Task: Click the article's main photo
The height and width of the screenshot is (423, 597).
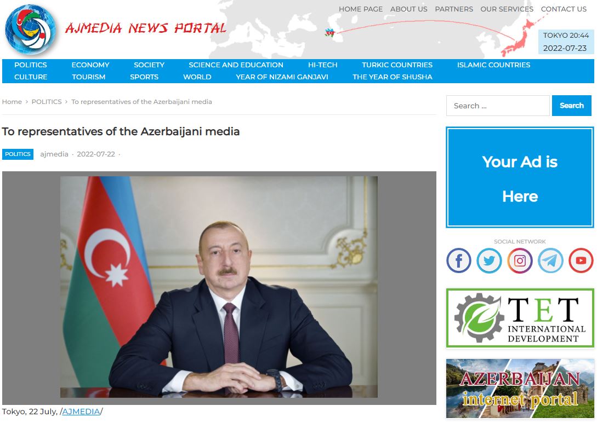Action: pos(219,287)
